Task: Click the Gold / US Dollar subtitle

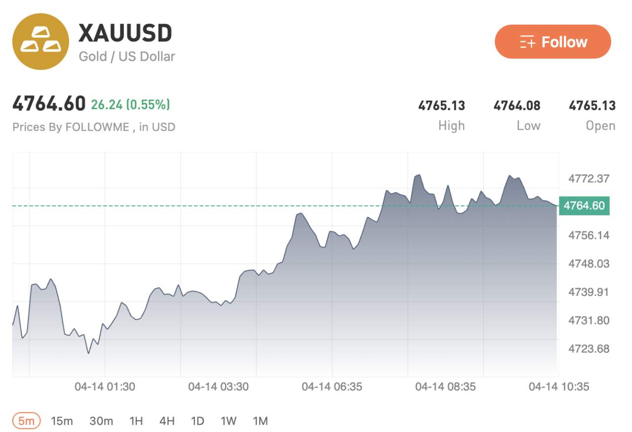Action: click(127, 57)
